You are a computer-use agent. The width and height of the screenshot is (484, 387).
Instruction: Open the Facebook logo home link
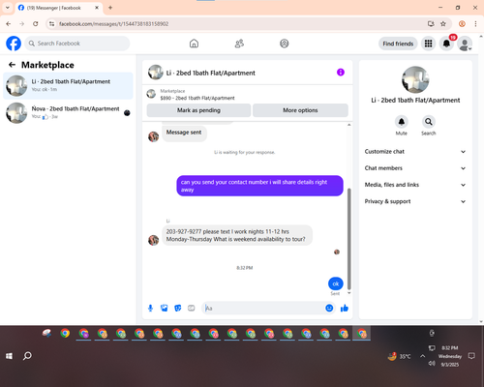click(x=14, y=44)
